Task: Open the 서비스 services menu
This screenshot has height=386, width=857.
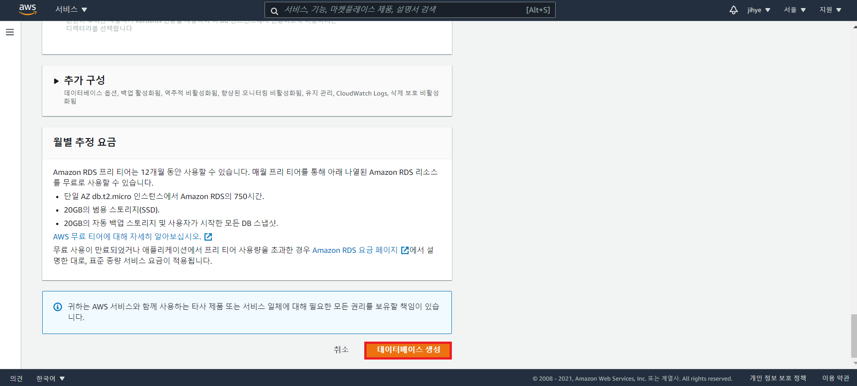Action: tap(71, 9)
